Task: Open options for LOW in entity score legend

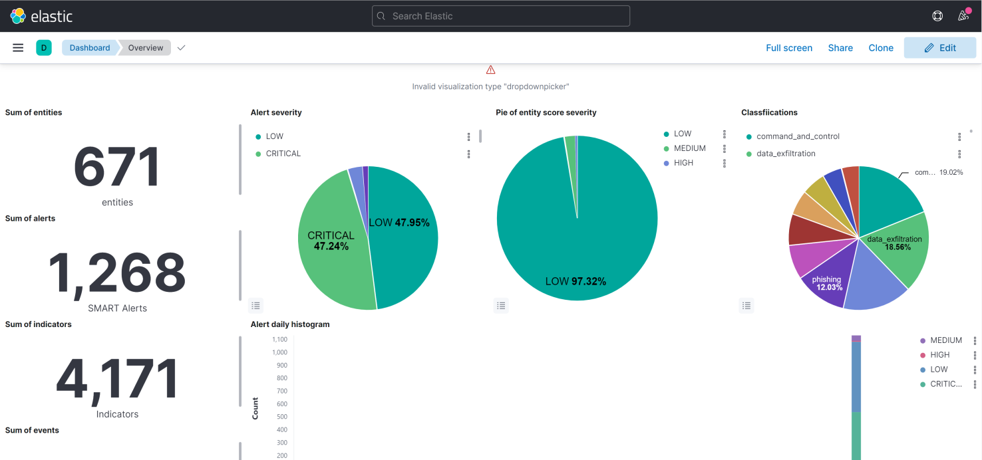Action: pyautogui.click(x=725, y=134)
